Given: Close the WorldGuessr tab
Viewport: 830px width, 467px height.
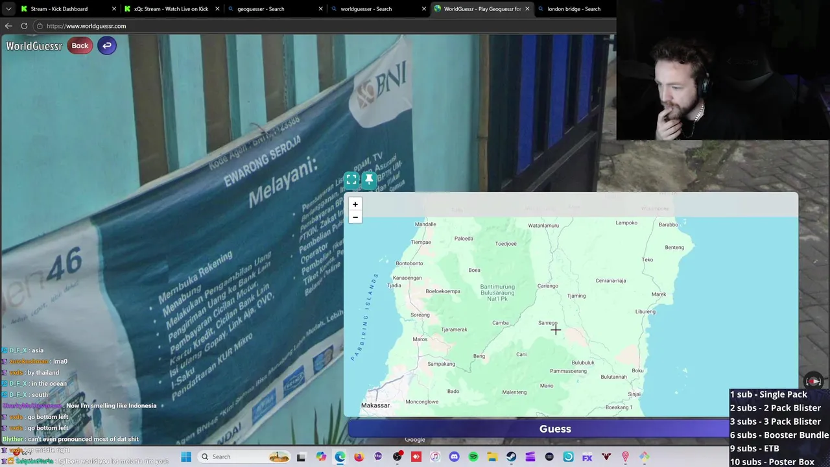Looking at the screenshot, I should pos(527,9).
